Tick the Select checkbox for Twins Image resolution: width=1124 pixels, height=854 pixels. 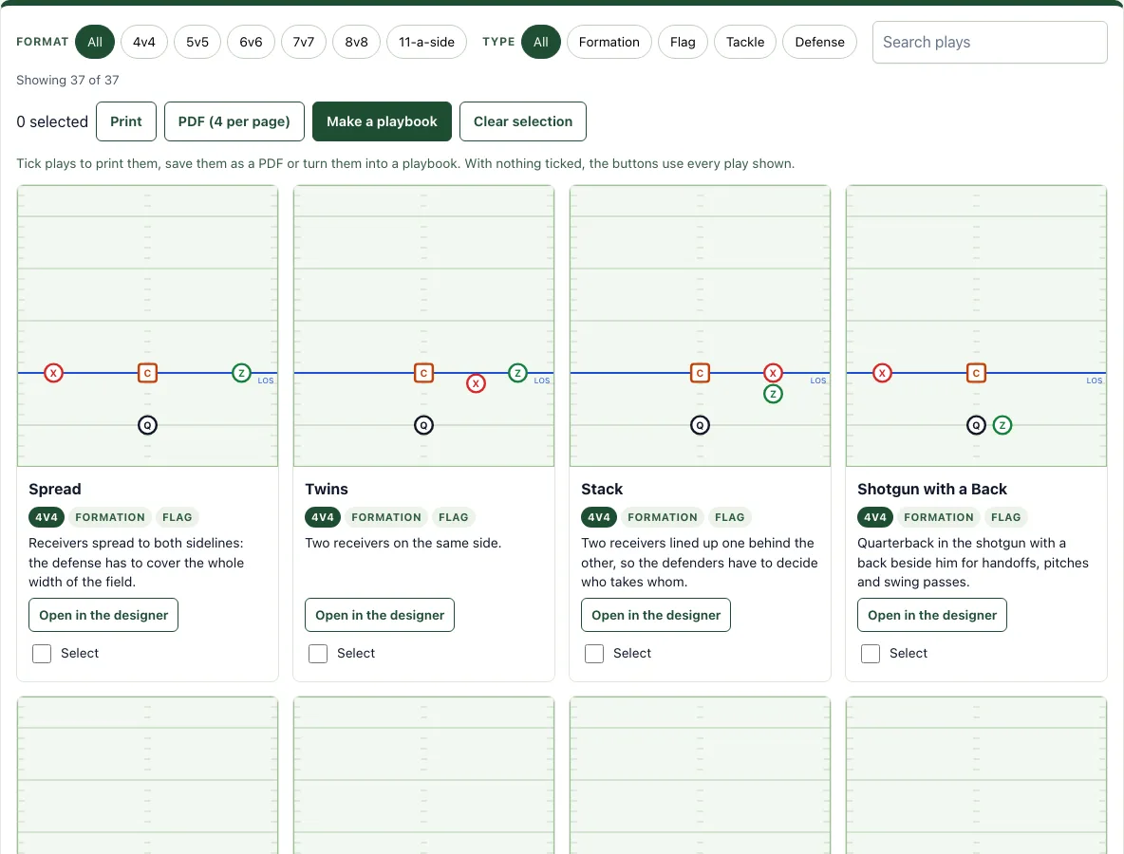point(318,654)
